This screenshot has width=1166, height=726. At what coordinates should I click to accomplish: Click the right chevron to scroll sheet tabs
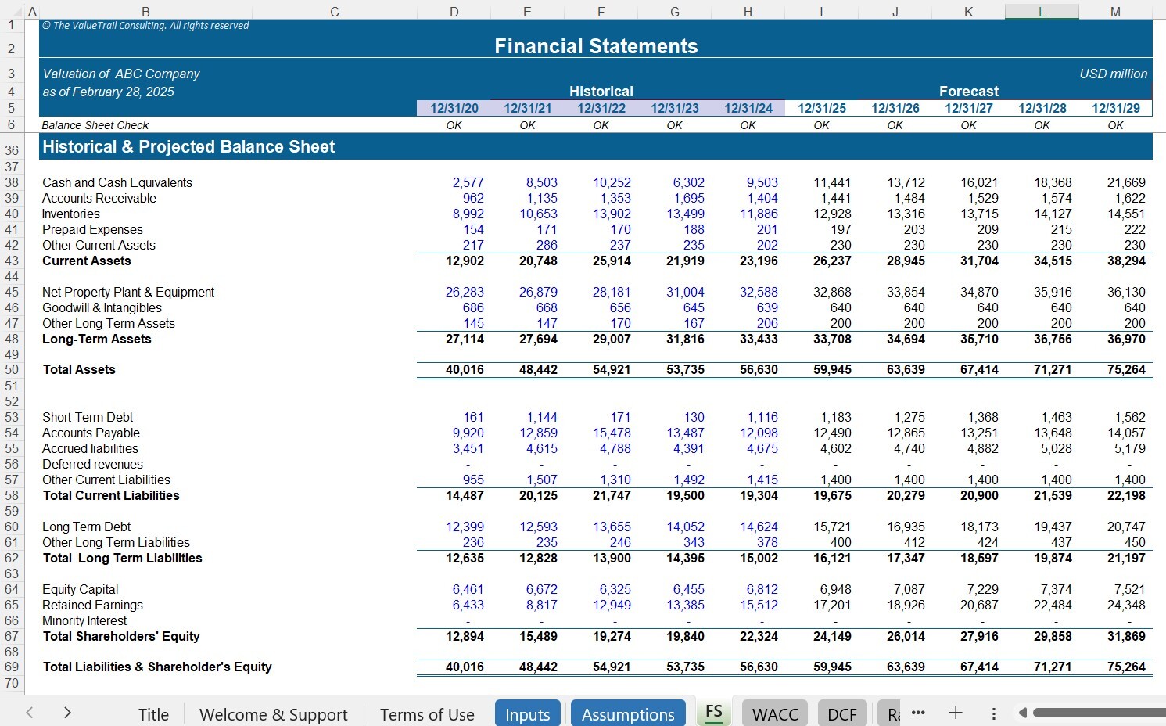pyautogui.click(x=67, y=713)
